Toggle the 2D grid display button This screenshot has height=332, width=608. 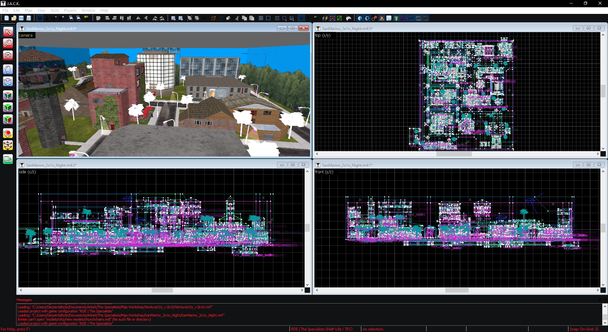[x=40, y=18]
